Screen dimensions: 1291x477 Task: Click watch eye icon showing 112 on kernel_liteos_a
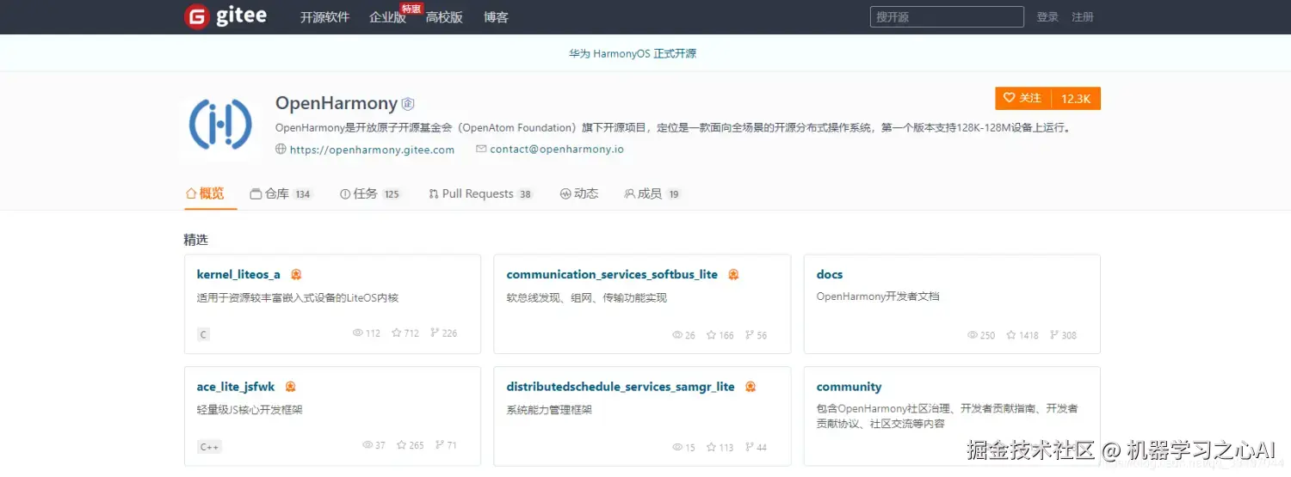click(x=357, y=333)
